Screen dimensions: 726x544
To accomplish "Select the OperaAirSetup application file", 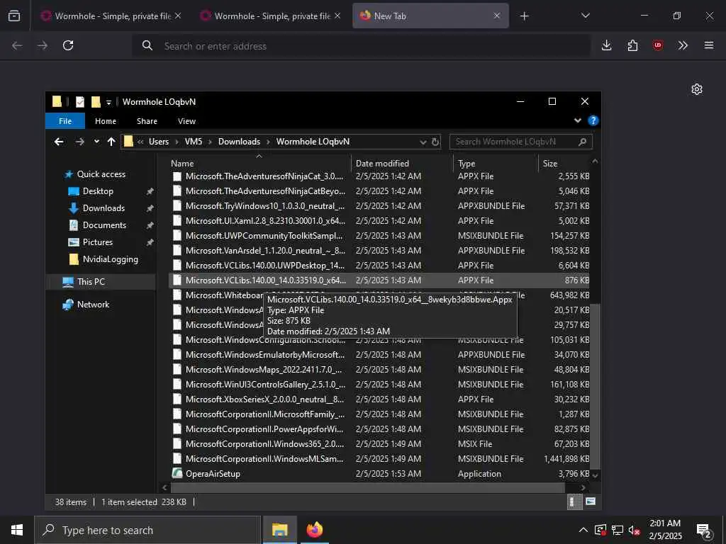I will [x=380, y=474].
